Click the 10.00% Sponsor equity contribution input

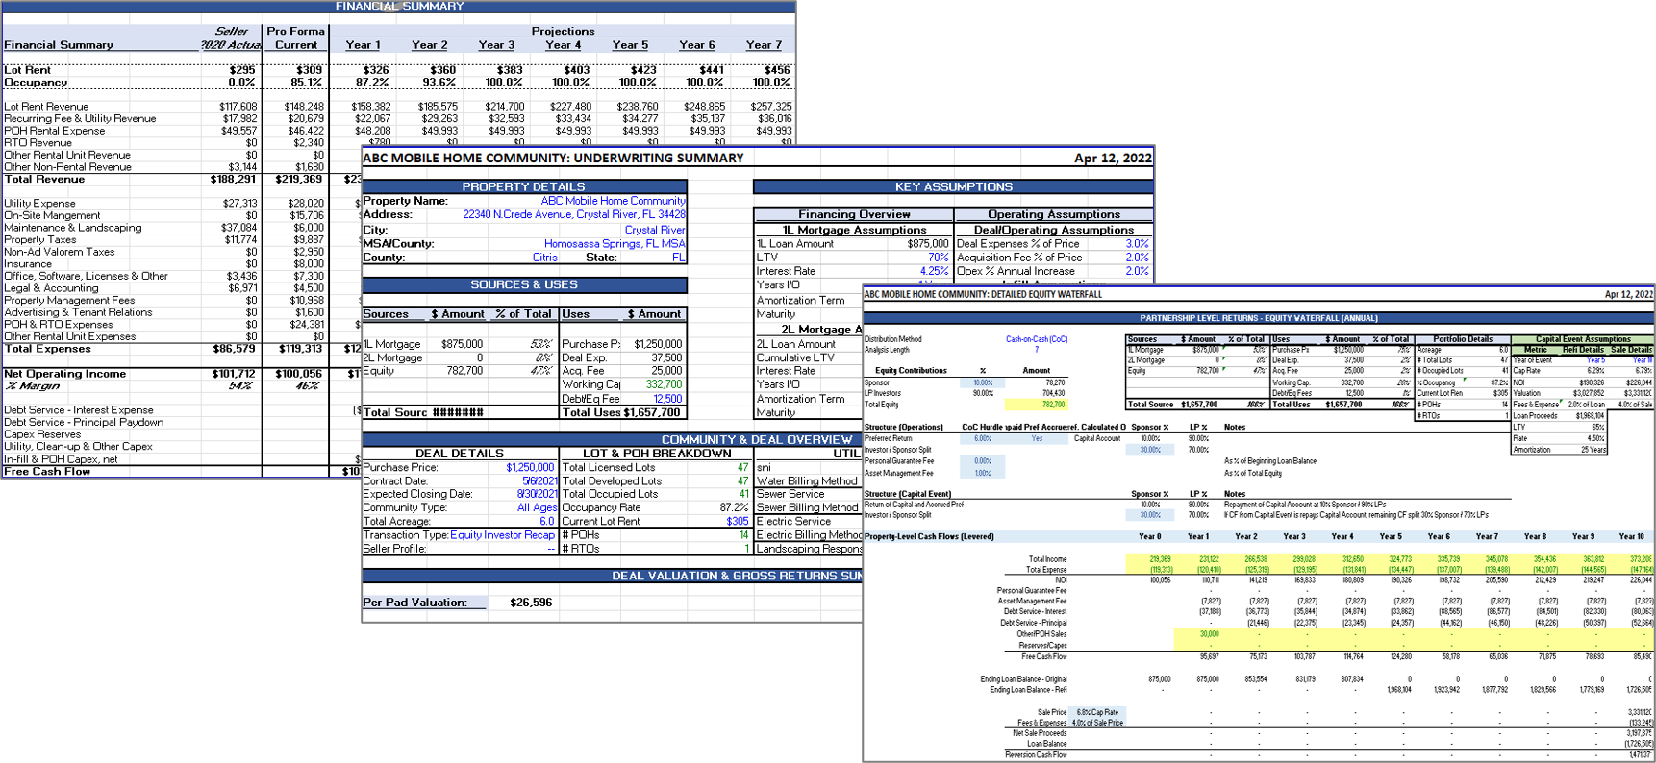983,382
